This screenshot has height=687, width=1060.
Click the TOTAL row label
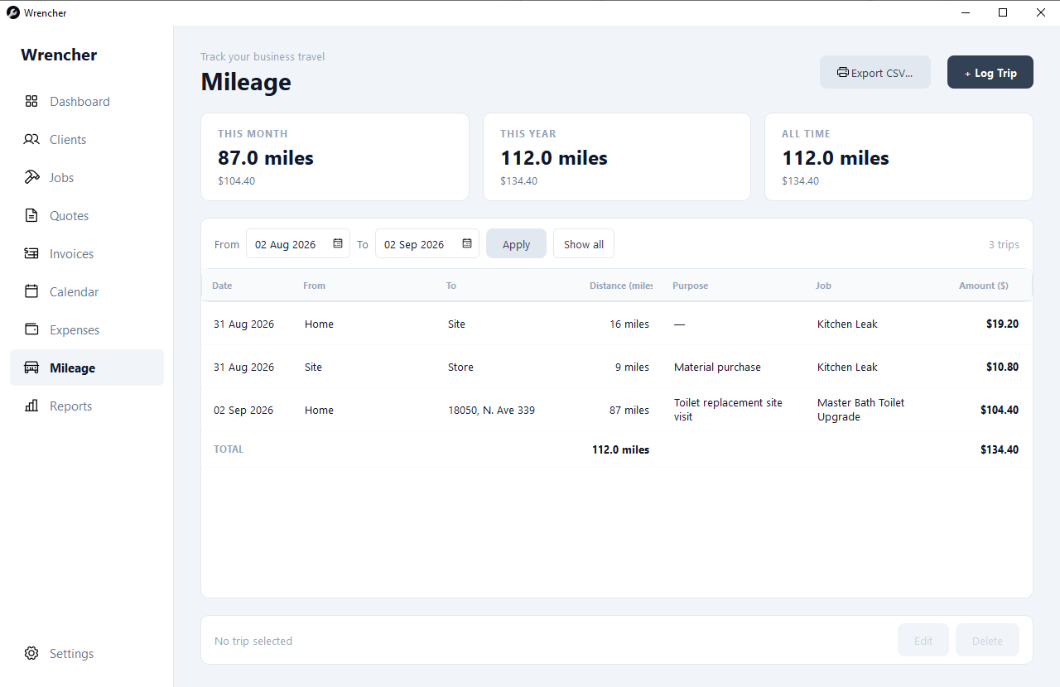click(229, 449)
